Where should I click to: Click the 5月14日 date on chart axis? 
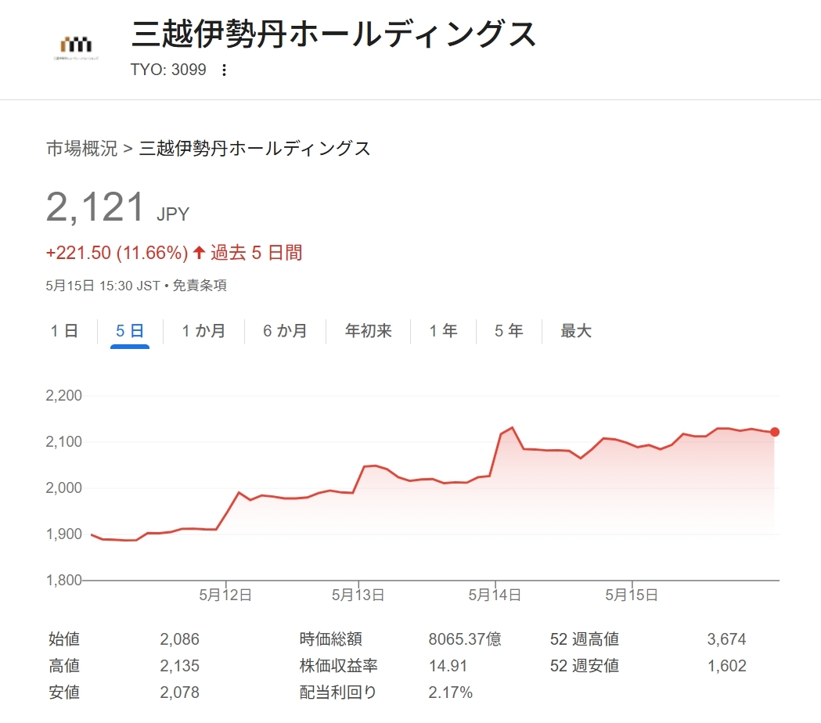(x=495, y=595)
